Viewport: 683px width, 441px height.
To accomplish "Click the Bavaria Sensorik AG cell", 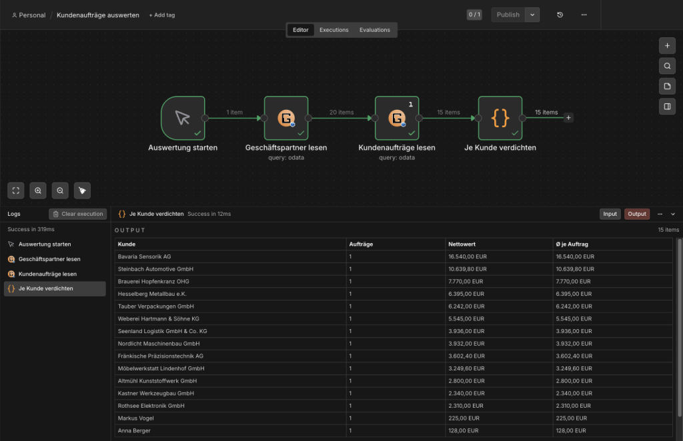I will click(x=230, y=256).
